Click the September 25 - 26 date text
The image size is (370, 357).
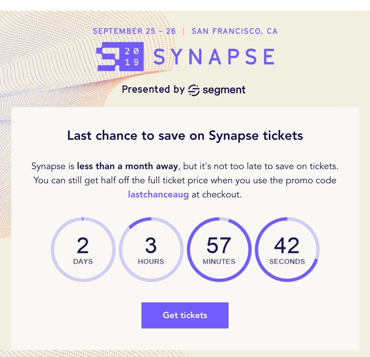[134, 31]
